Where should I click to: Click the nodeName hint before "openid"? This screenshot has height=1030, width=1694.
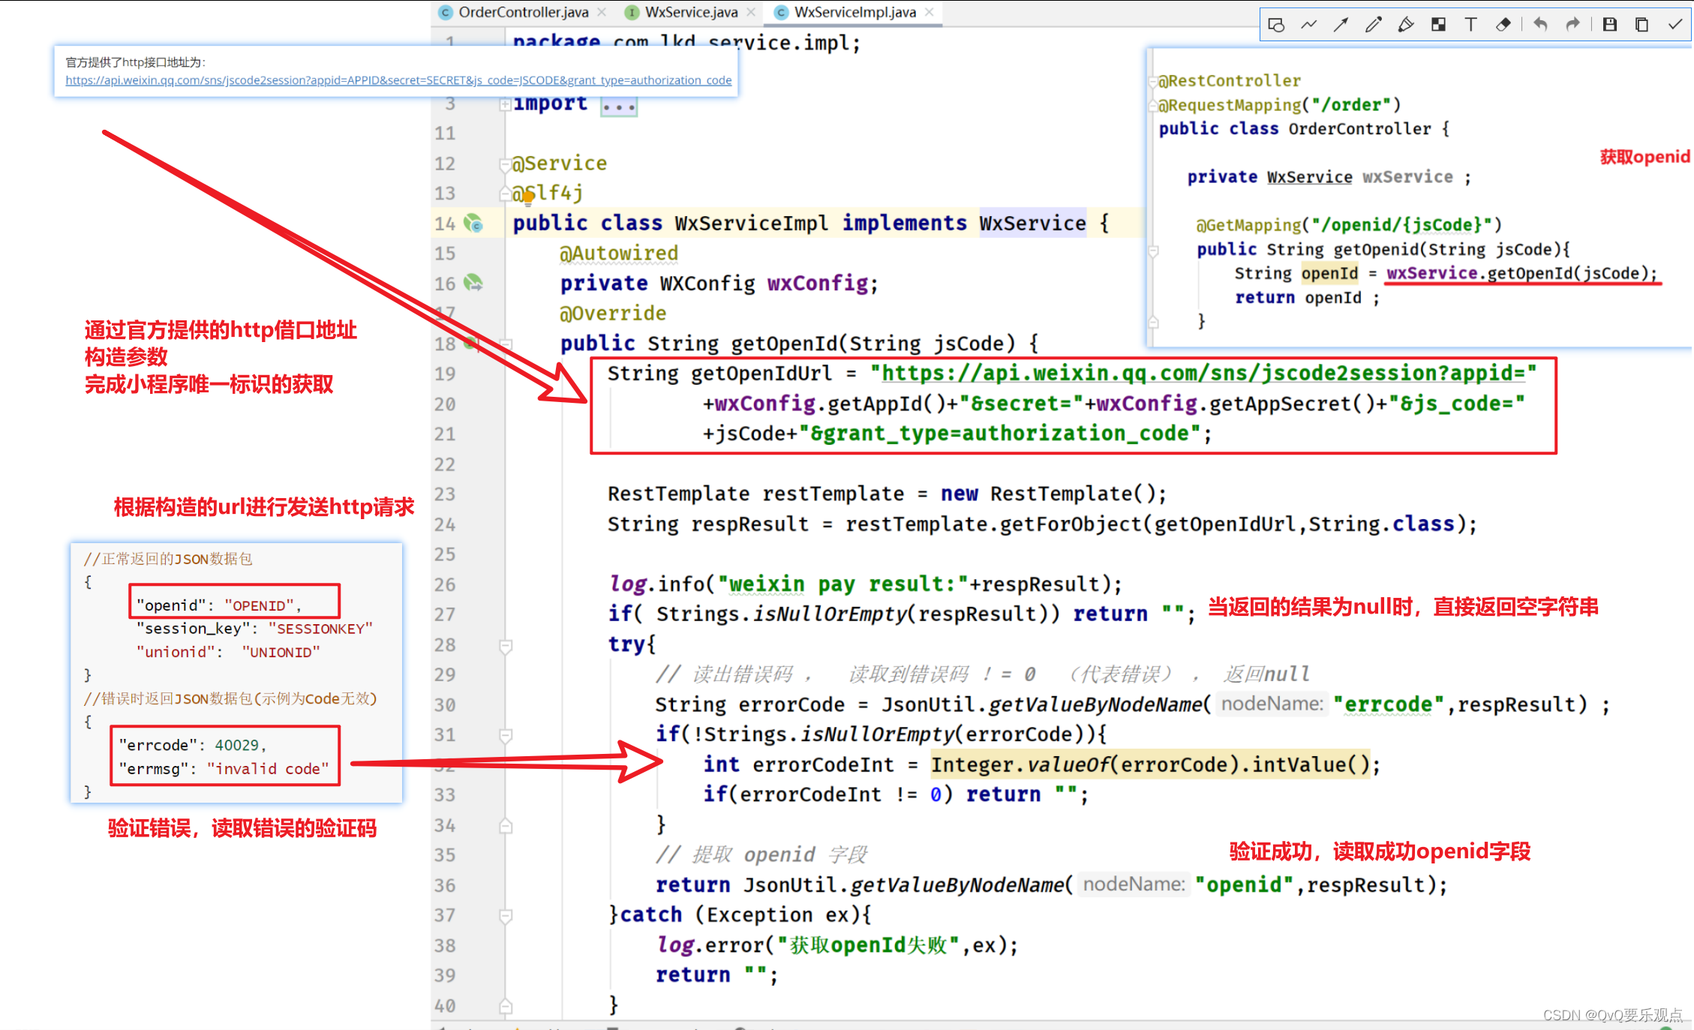tap(1134, 884)
